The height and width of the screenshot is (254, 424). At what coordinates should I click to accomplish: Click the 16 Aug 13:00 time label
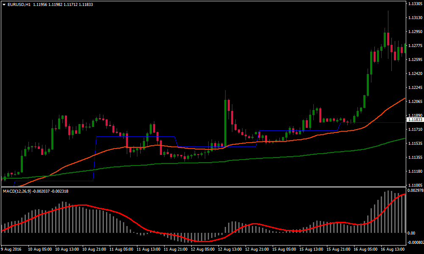(392, 249)
